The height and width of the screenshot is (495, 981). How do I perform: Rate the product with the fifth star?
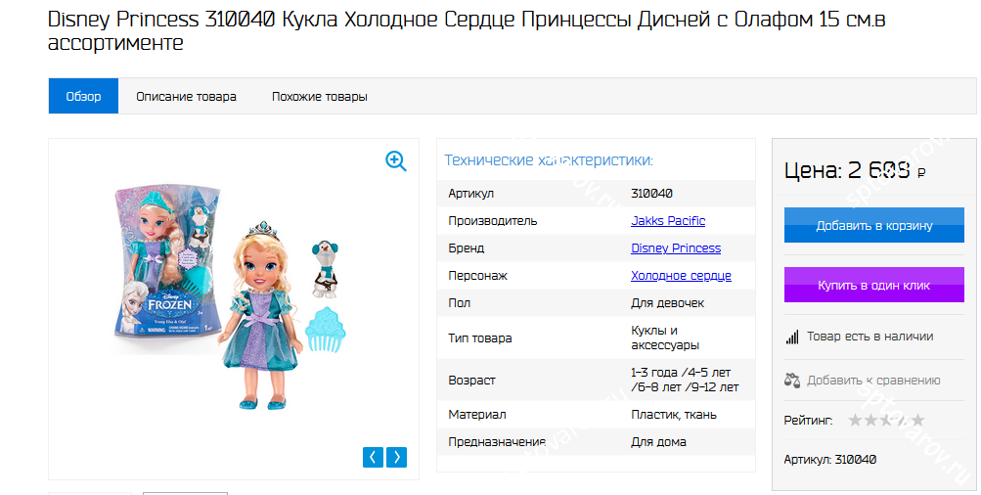pos(917,420)
